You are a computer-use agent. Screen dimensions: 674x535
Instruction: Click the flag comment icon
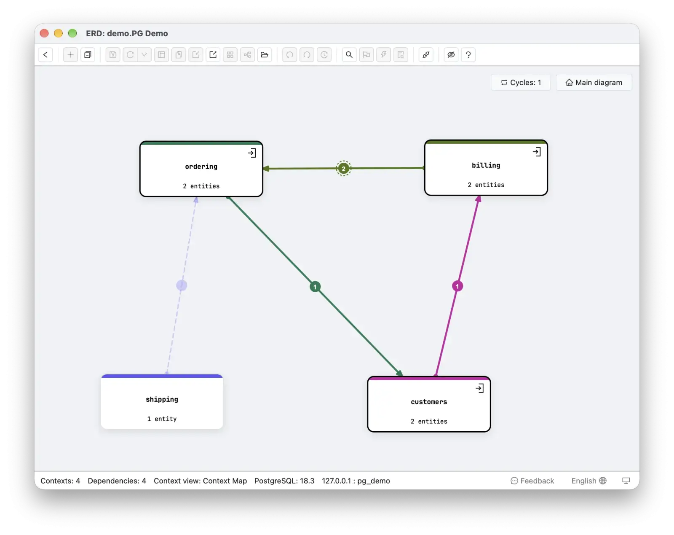click(x=366, y=55)
